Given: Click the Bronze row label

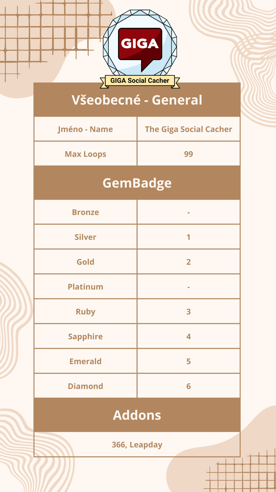Looking at the screenshot, I should pyautogui.click(x=85, y=212).
